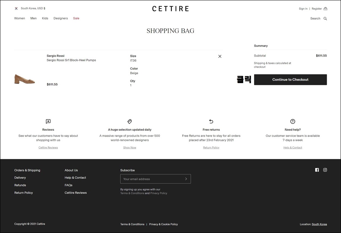Open Help & Contact footer link
The width and height of the screenshot is (341, 233).
(75, 178)
